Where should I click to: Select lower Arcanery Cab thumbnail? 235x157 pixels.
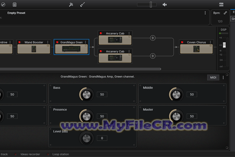click(115, 58)
